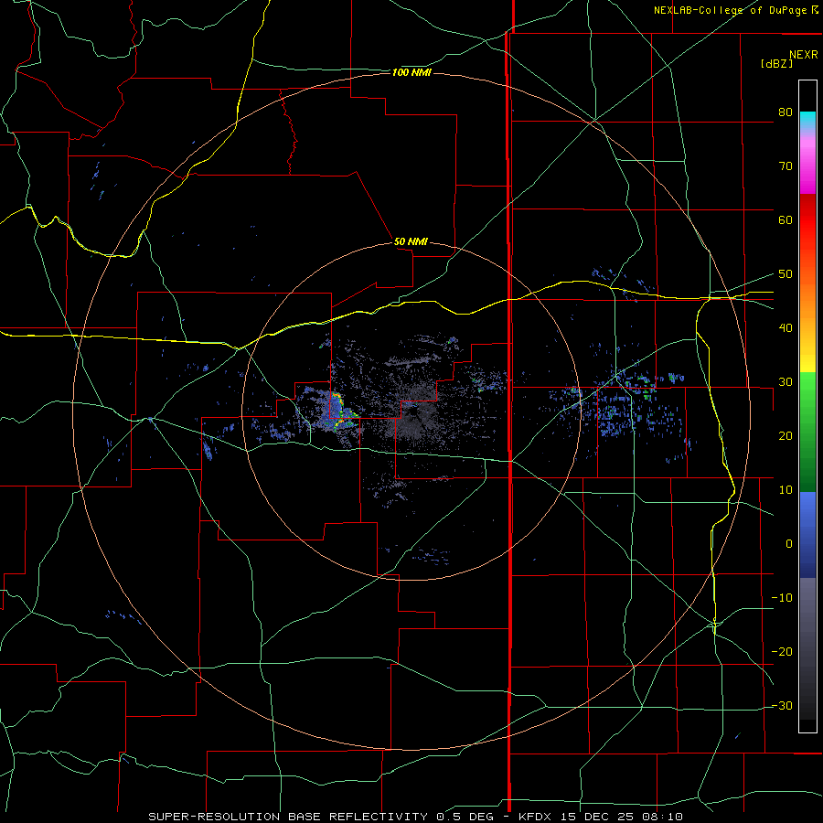The image size is (823, 823).
Task: Click the -20 dBZ scale value
Action: (x=782, y=651)
